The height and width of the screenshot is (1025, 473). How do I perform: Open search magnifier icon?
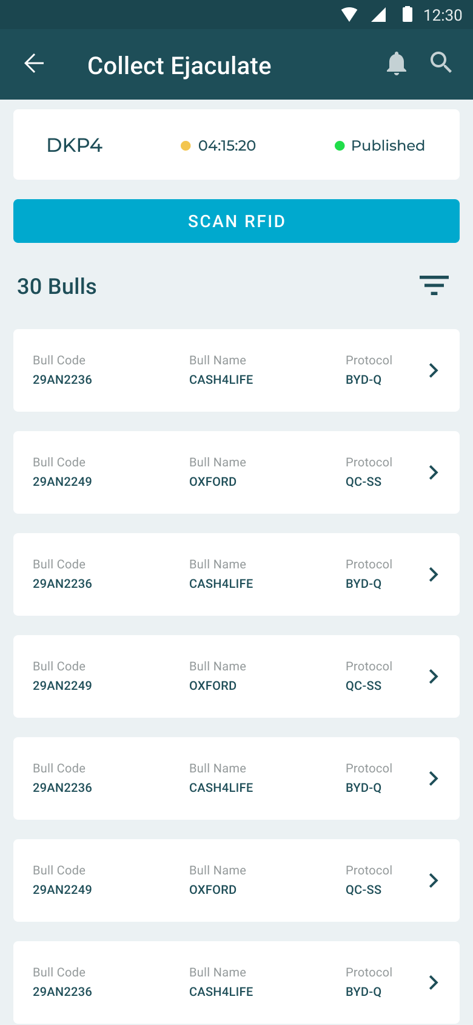coord(441,63)
